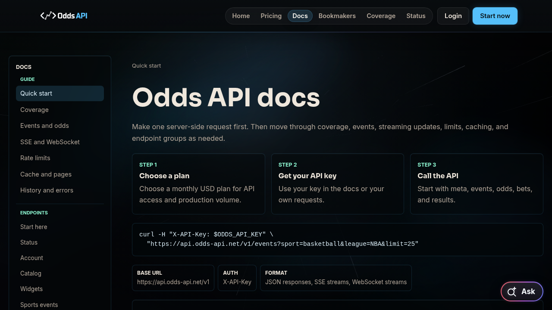Select the Docs nav tab

pyautogui.click(x=300, y=16)
